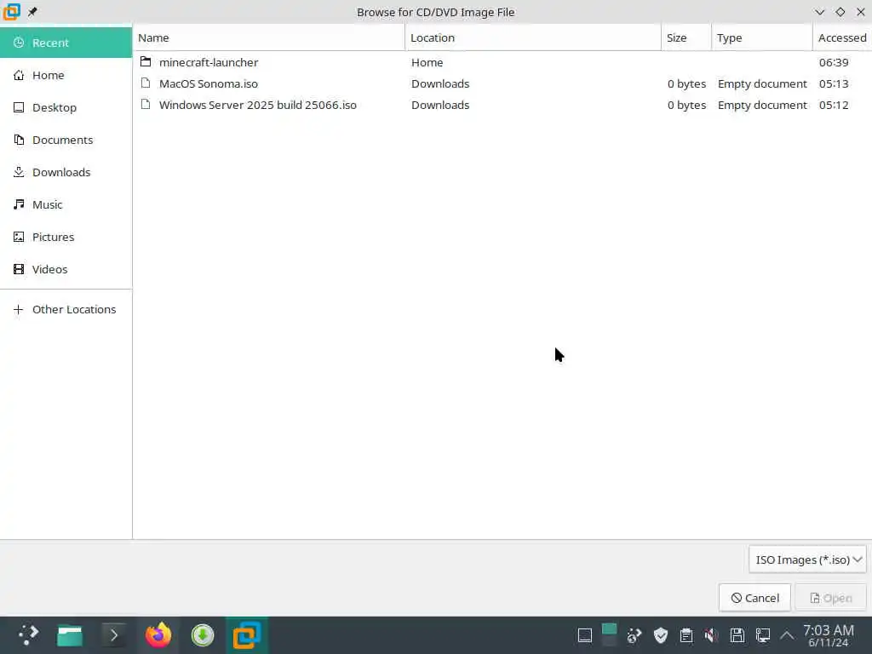Click the show desktop tray icon
The image size is (872, 654).
point(584,635)
